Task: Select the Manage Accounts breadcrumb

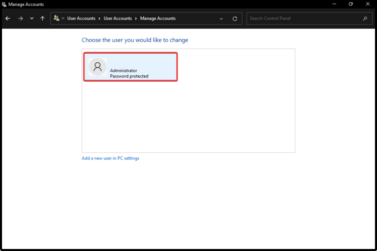Action: 158,19
